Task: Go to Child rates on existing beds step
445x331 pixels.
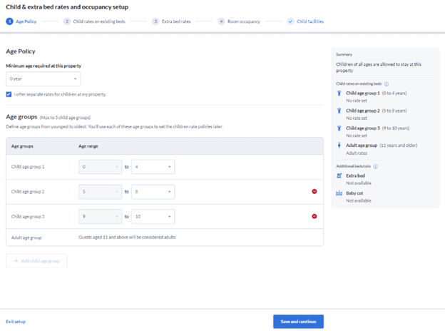Action: click(94, 21)
